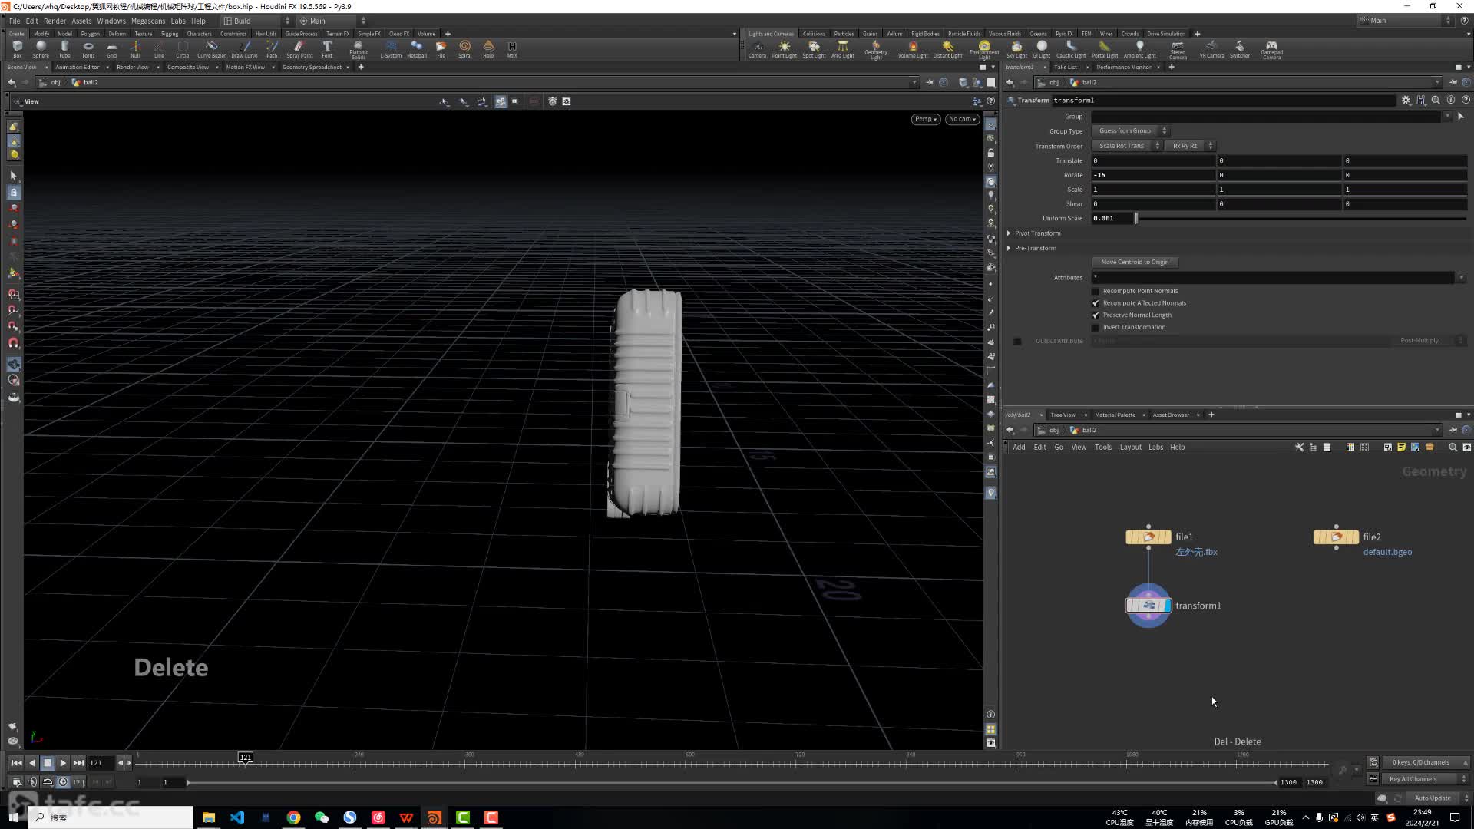Toggle real-time playback clock button

click(x=63, y=782)
